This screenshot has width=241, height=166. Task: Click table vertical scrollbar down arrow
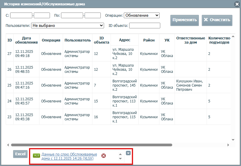coord(233,139)
